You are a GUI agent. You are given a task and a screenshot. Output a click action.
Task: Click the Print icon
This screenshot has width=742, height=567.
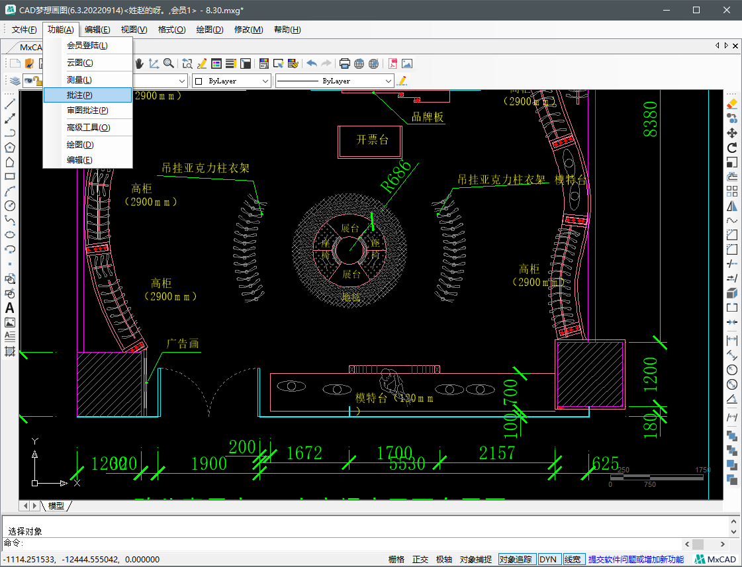[344, 64]
